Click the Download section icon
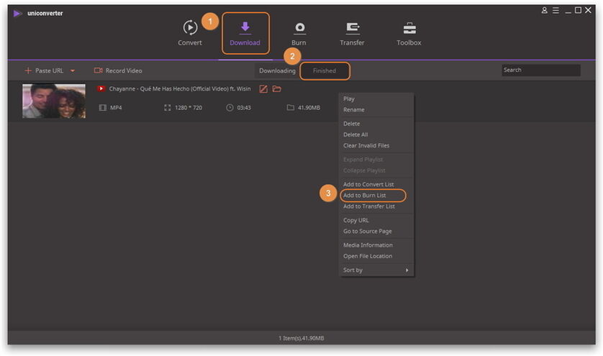 coord(245,29)
